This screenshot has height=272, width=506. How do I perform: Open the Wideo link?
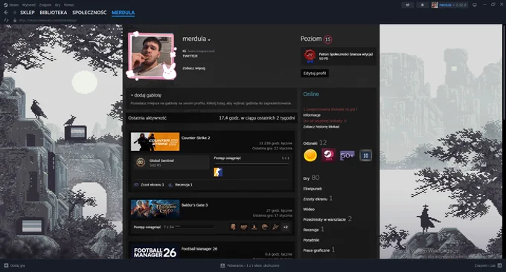pos(309,209)
